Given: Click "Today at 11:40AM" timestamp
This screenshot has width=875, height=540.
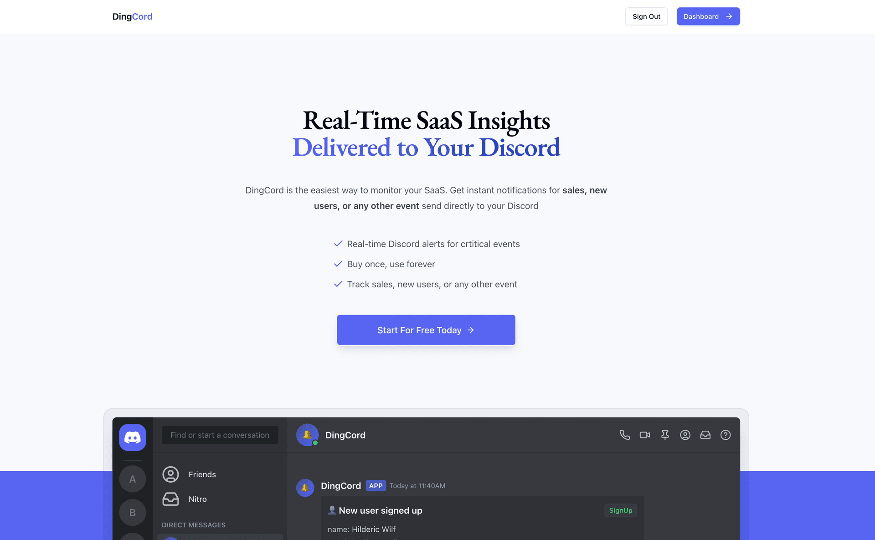Looking at the screenshot, I should pyautogui.click(x=417, y=486).
